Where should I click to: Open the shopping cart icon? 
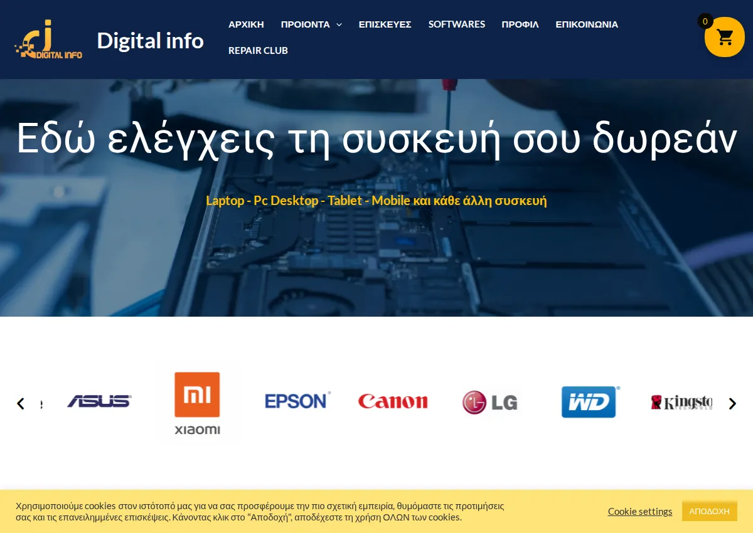coord(725,37)
